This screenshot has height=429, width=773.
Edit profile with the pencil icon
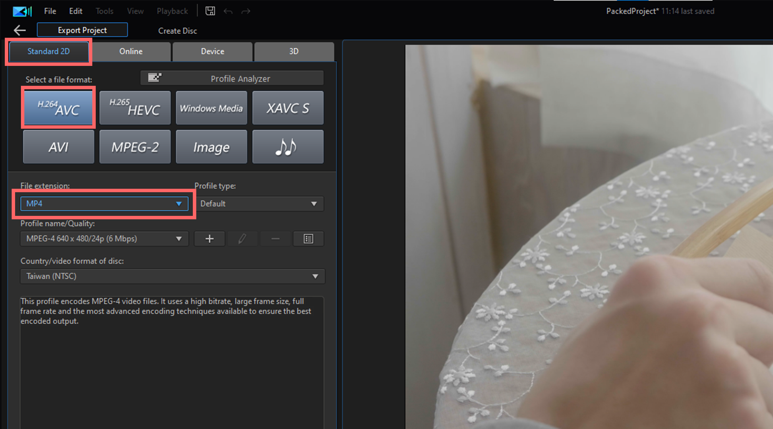(242, 239)
